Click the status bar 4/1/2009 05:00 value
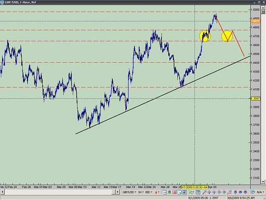Screen dimensions: 266x200 (198, 198)
